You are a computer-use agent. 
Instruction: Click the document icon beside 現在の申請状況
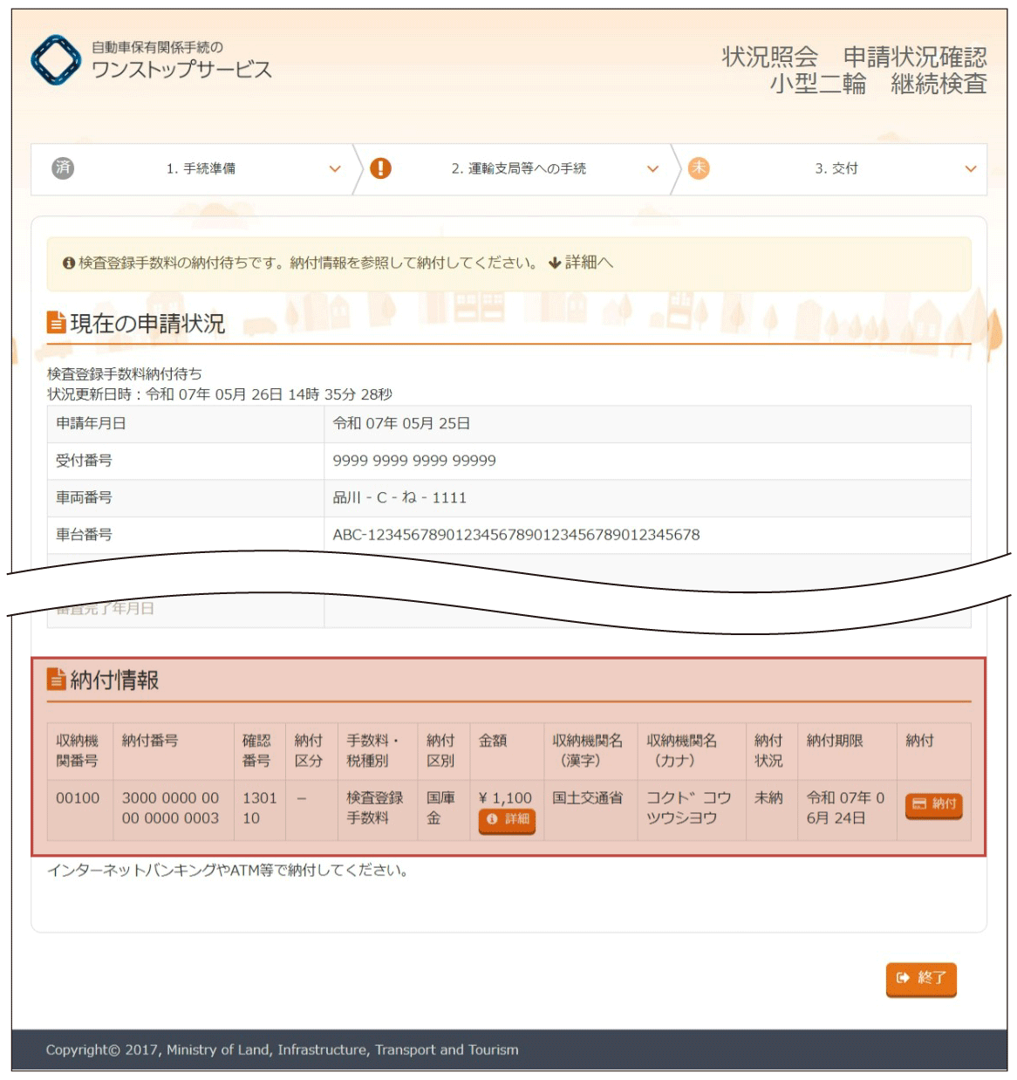[56, 323]
